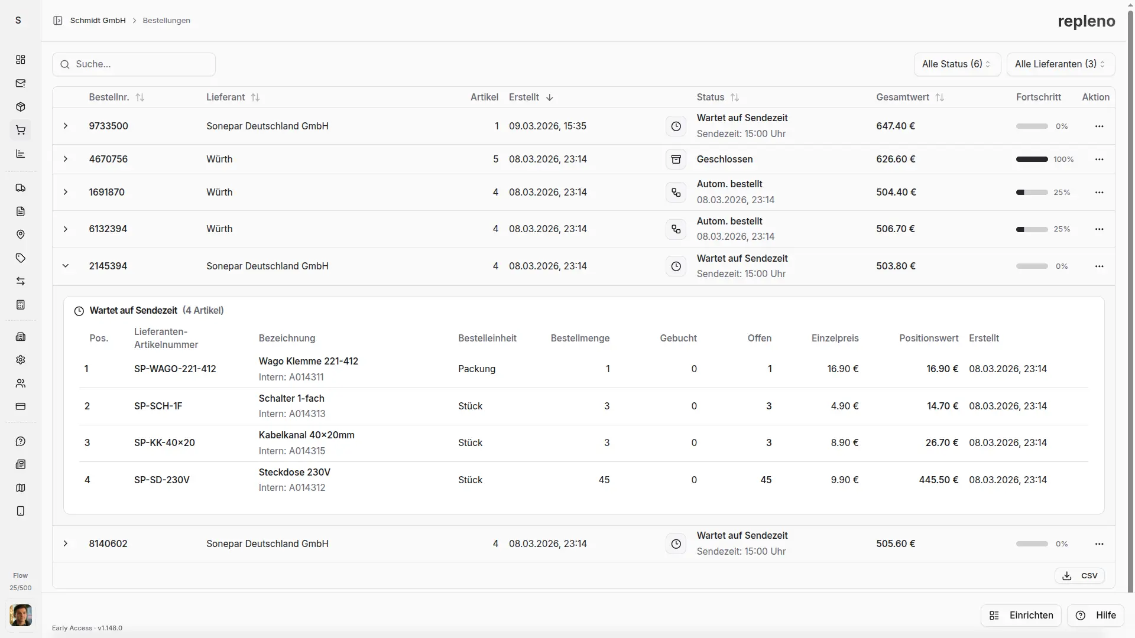Click Schmidt GmbH breadcrumb
Screen dimensions: 1135x638
coord(98,21)
